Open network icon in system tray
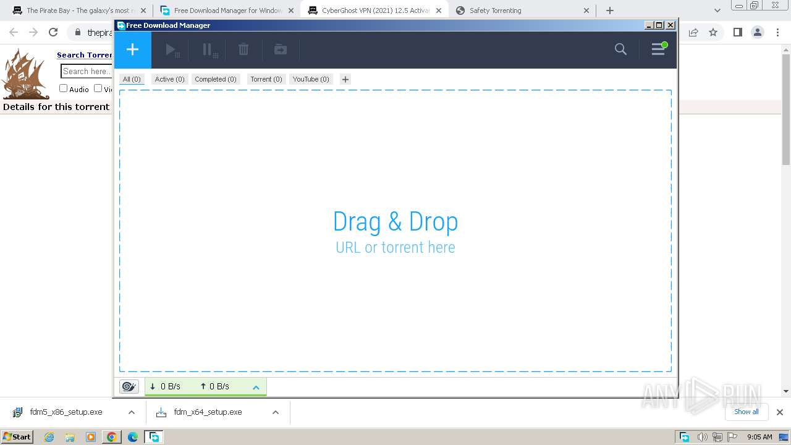This screenshot has width=791, height=445. pos(717,437)
